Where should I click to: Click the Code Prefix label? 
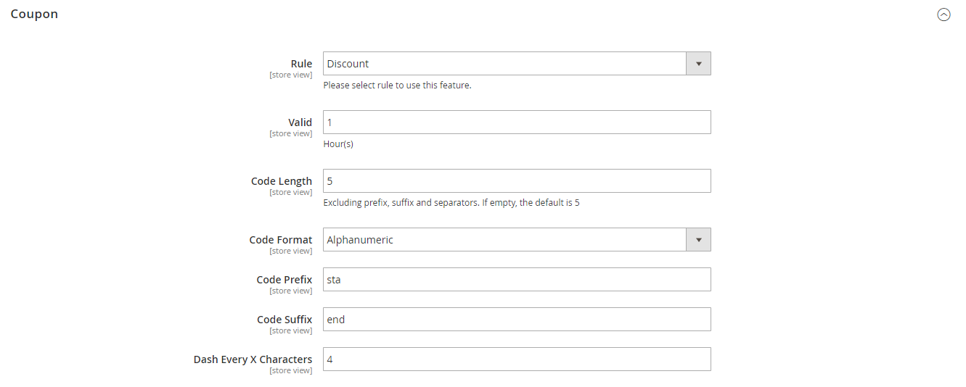point(284,280)
